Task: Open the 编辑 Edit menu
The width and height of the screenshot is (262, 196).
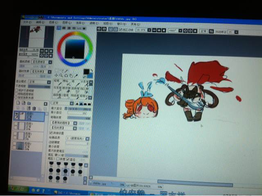Action: click(41, 22)
